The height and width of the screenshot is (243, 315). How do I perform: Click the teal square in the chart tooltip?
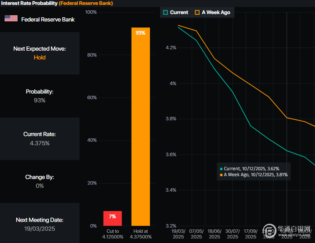pyautogui.click(x=221, y=169)
